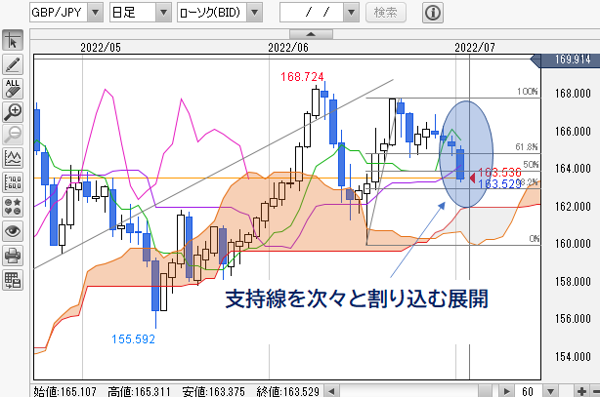Open the technical indicator chart icon
Image resolution: width=600 pixels, height=397 pixels.
(x=13, y=158)
